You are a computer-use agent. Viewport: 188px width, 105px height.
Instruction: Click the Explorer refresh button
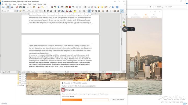(151, 7)
